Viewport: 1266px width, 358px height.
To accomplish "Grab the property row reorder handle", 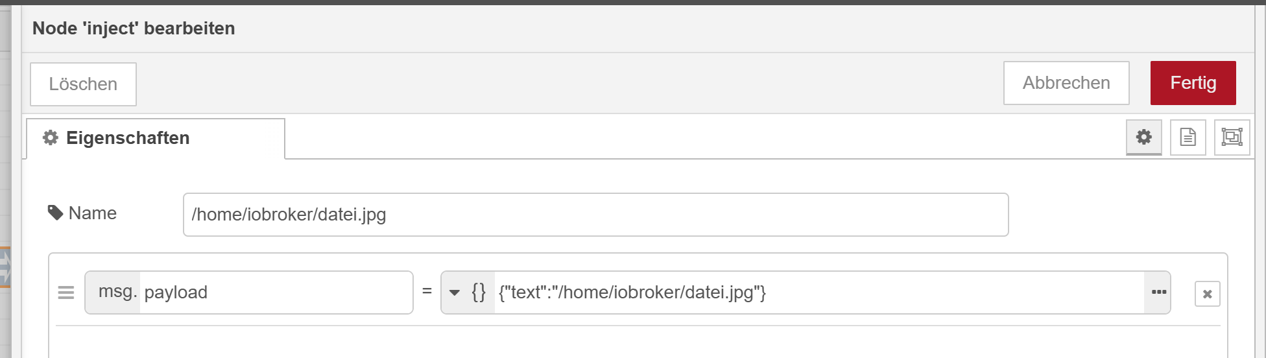I will [x=66, y=293].
